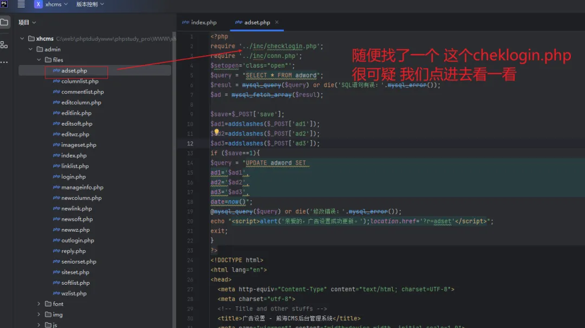Image resolution: width=585 pixels, height=328 pixels.
Task: Click the <!DOCTYPE html> line
Action: (237, 260)
